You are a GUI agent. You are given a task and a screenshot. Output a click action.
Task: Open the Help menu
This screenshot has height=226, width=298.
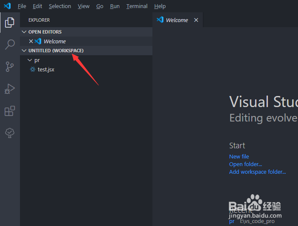(x=160, y=6)
